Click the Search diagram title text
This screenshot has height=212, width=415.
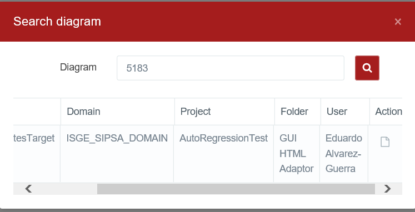[x=57, y=22]
